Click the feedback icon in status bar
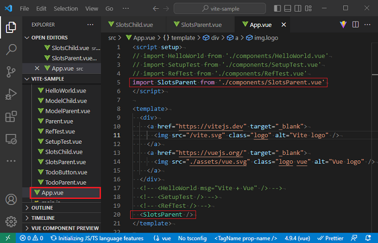Image resolution: width=378 pixels, height=243 pixels. pyautogui.click(x=354, y=238)
